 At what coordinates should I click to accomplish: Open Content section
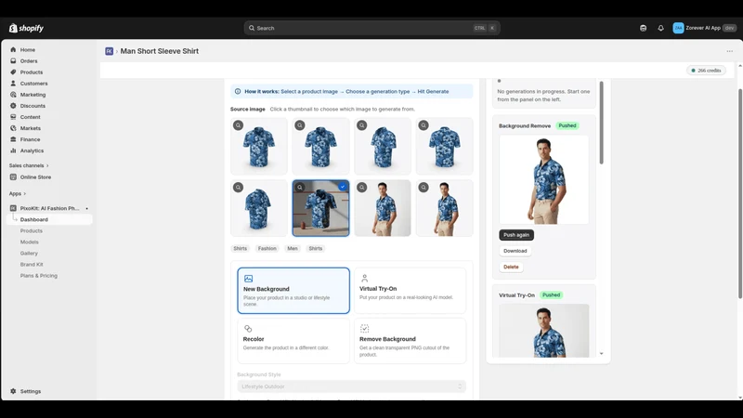pyautogui.click(x=30, y=117)
